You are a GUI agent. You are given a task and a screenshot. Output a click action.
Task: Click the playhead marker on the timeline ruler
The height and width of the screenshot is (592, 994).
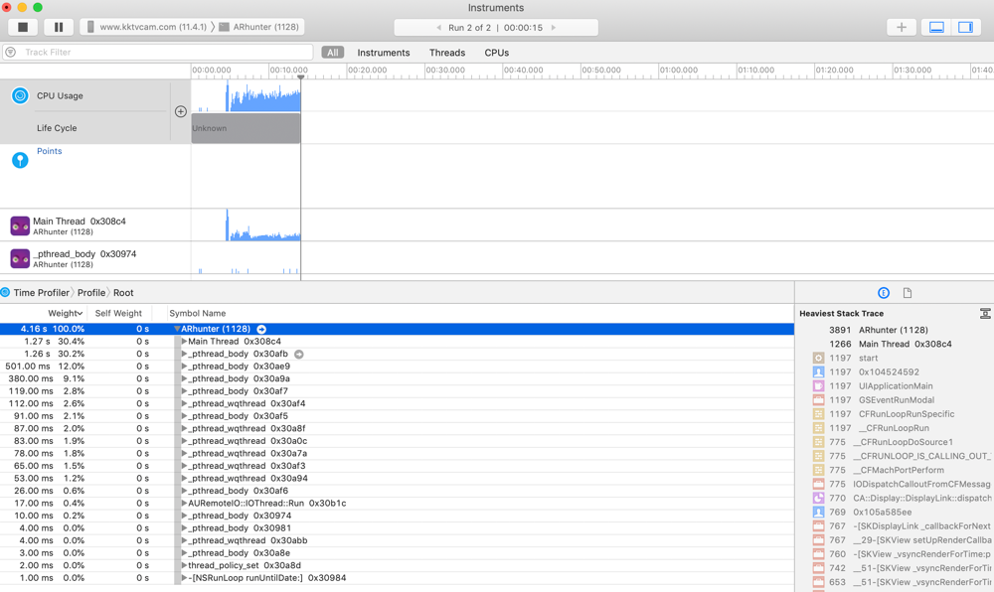click(x=301, y=76)
